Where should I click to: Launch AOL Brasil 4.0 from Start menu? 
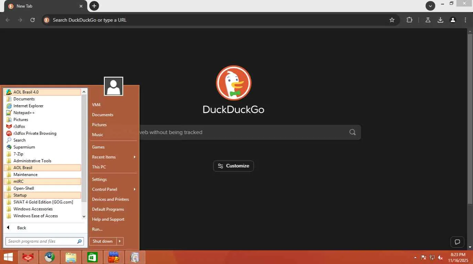tap(42, 92)
